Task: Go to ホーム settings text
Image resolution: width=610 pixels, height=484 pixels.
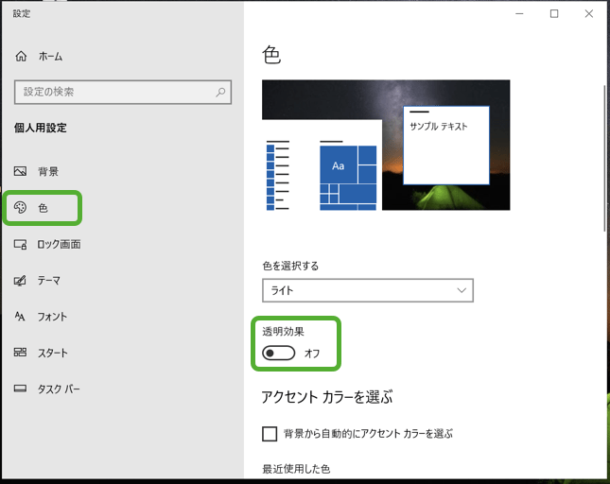Action: (50, 57)
